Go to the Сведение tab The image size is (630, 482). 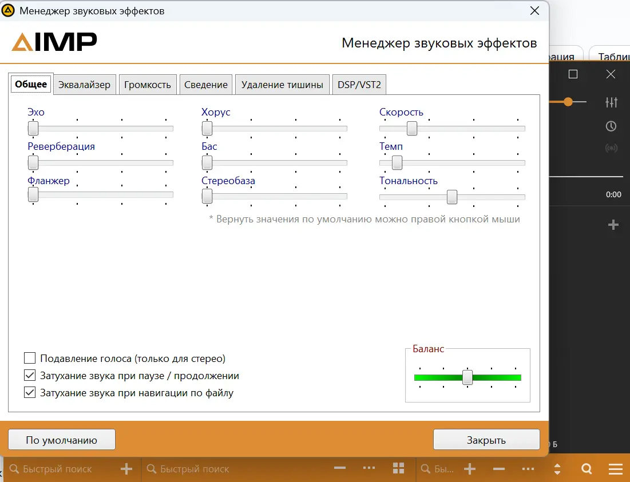tap(206, 85)
